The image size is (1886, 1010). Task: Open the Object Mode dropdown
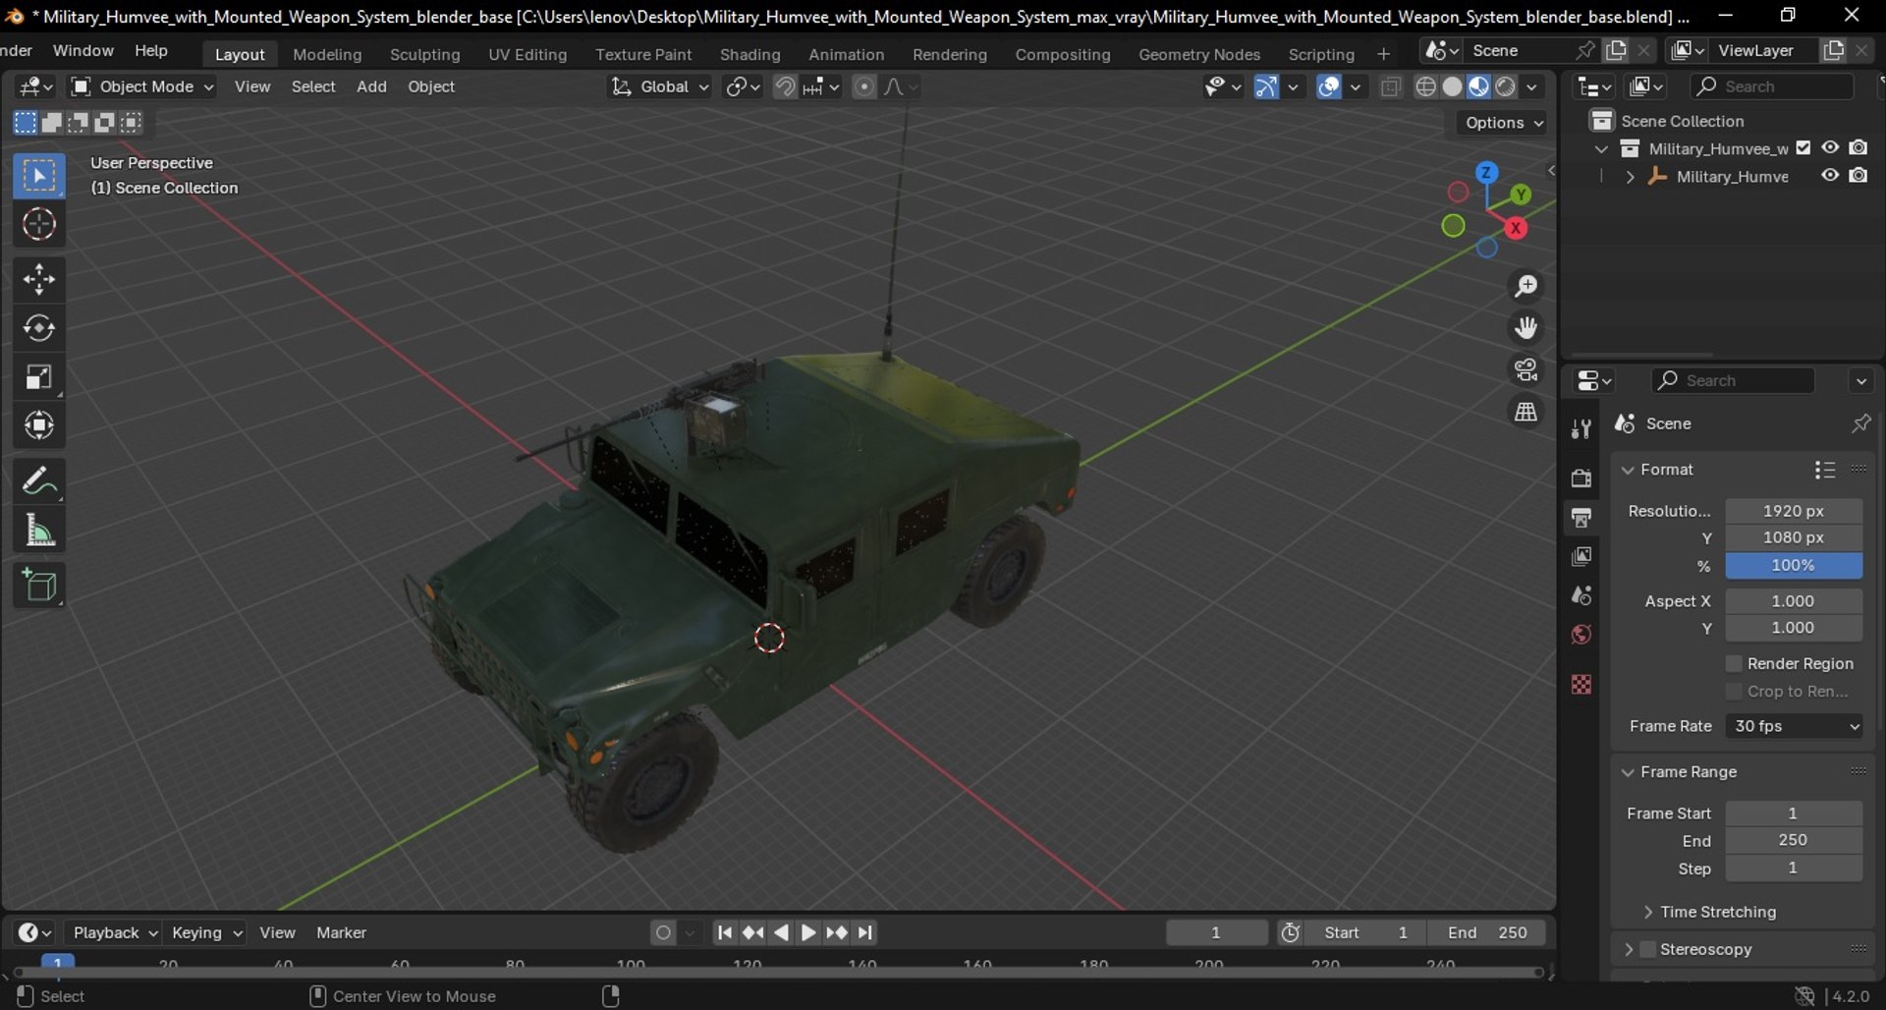142,87
